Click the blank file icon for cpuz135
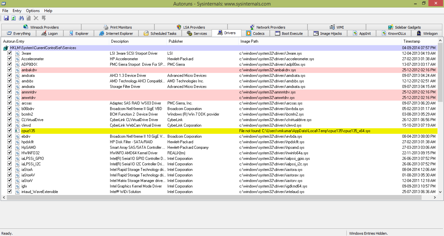 tap(18, 131)
